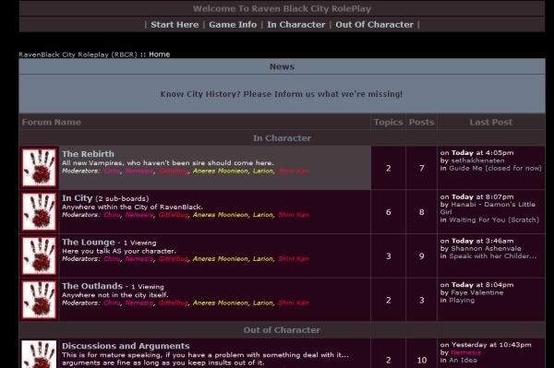Image resolution: width=554 pixels, height=368 pixels.
Task: Click the bloody hand icon beside The Rebirth
Action: tap(39, 167)
